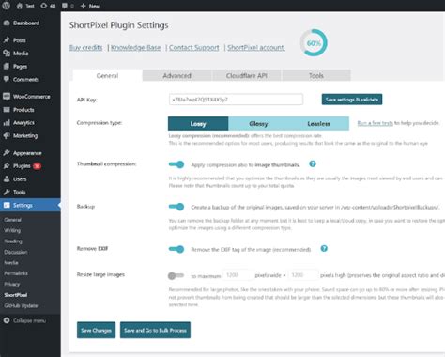445x357 pixels.
Task: Click the Contact Support link
Action: pyautogui.click(x=194, y=48)
